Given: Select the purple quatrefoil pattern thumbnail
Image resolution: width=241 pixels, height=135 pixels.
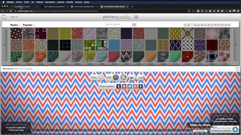Looking at the screenshot, I should (x=175, y=45).
